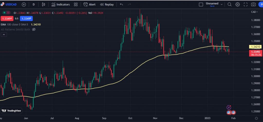Take a chart snapshot with camera icon

click(253, 4)
